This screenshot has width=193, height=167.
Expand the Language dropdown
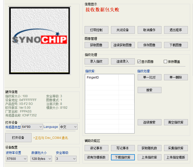pos(68,127)
